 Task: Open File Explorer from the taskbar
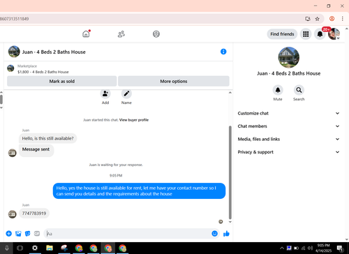tap(50, 248)
